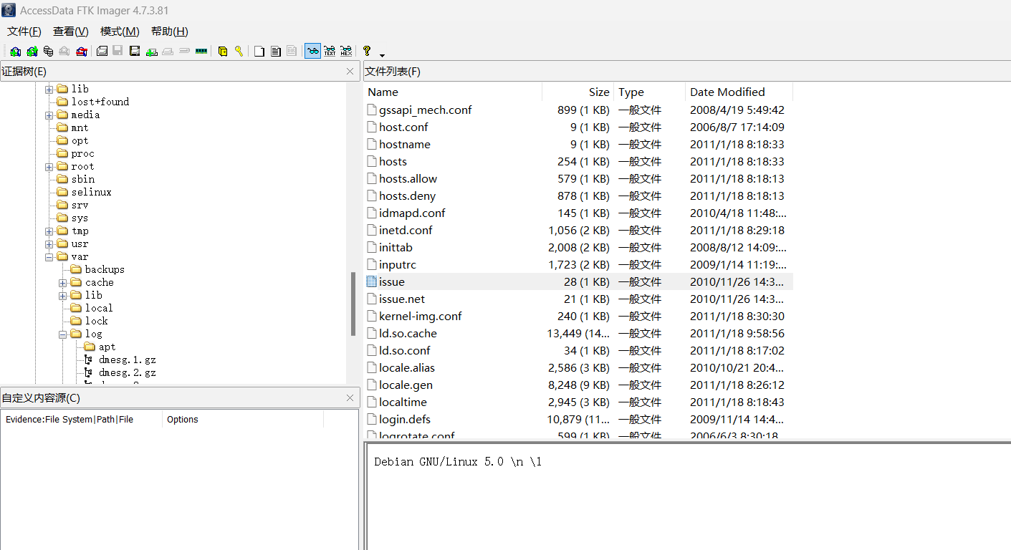Switch viewer to TEXT mode icon
Screen dimensions: 1011x550
point(330,52)
